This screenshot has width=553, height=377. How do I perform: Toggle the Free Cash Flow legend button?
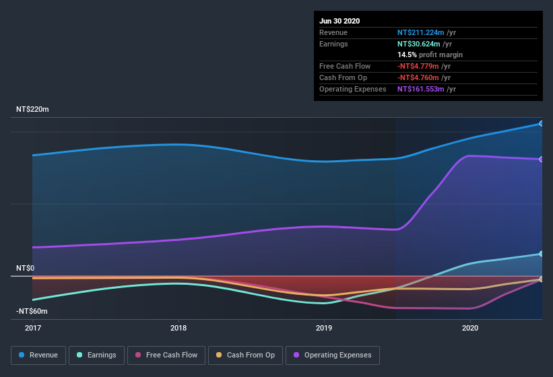coord(166,355)
